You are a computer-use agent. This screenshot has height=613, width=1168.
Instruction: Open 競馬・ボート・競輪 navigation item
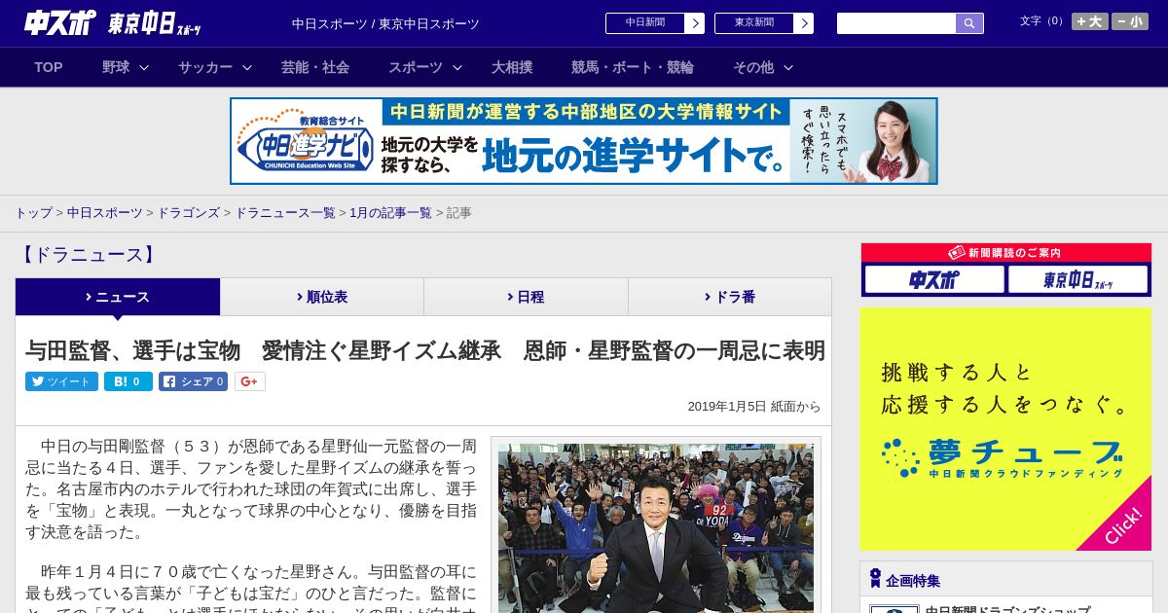click(x=633, y=67)
